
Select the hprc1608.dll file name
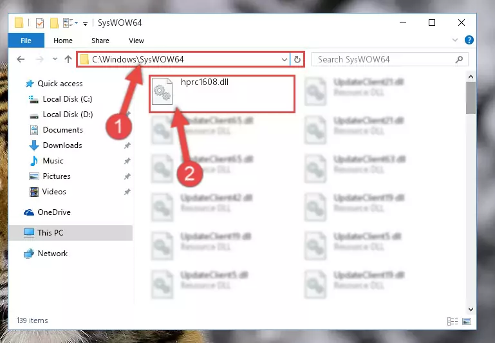coord(205,82)
